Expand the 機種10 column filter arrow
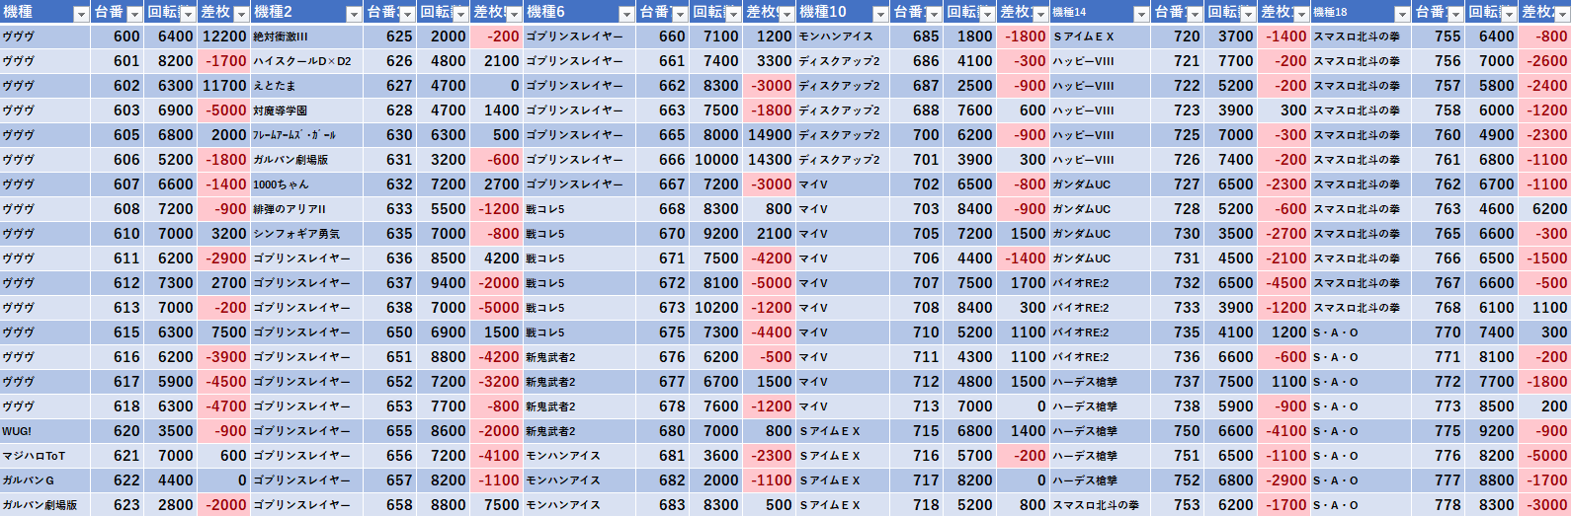 (x=880, y=14)
